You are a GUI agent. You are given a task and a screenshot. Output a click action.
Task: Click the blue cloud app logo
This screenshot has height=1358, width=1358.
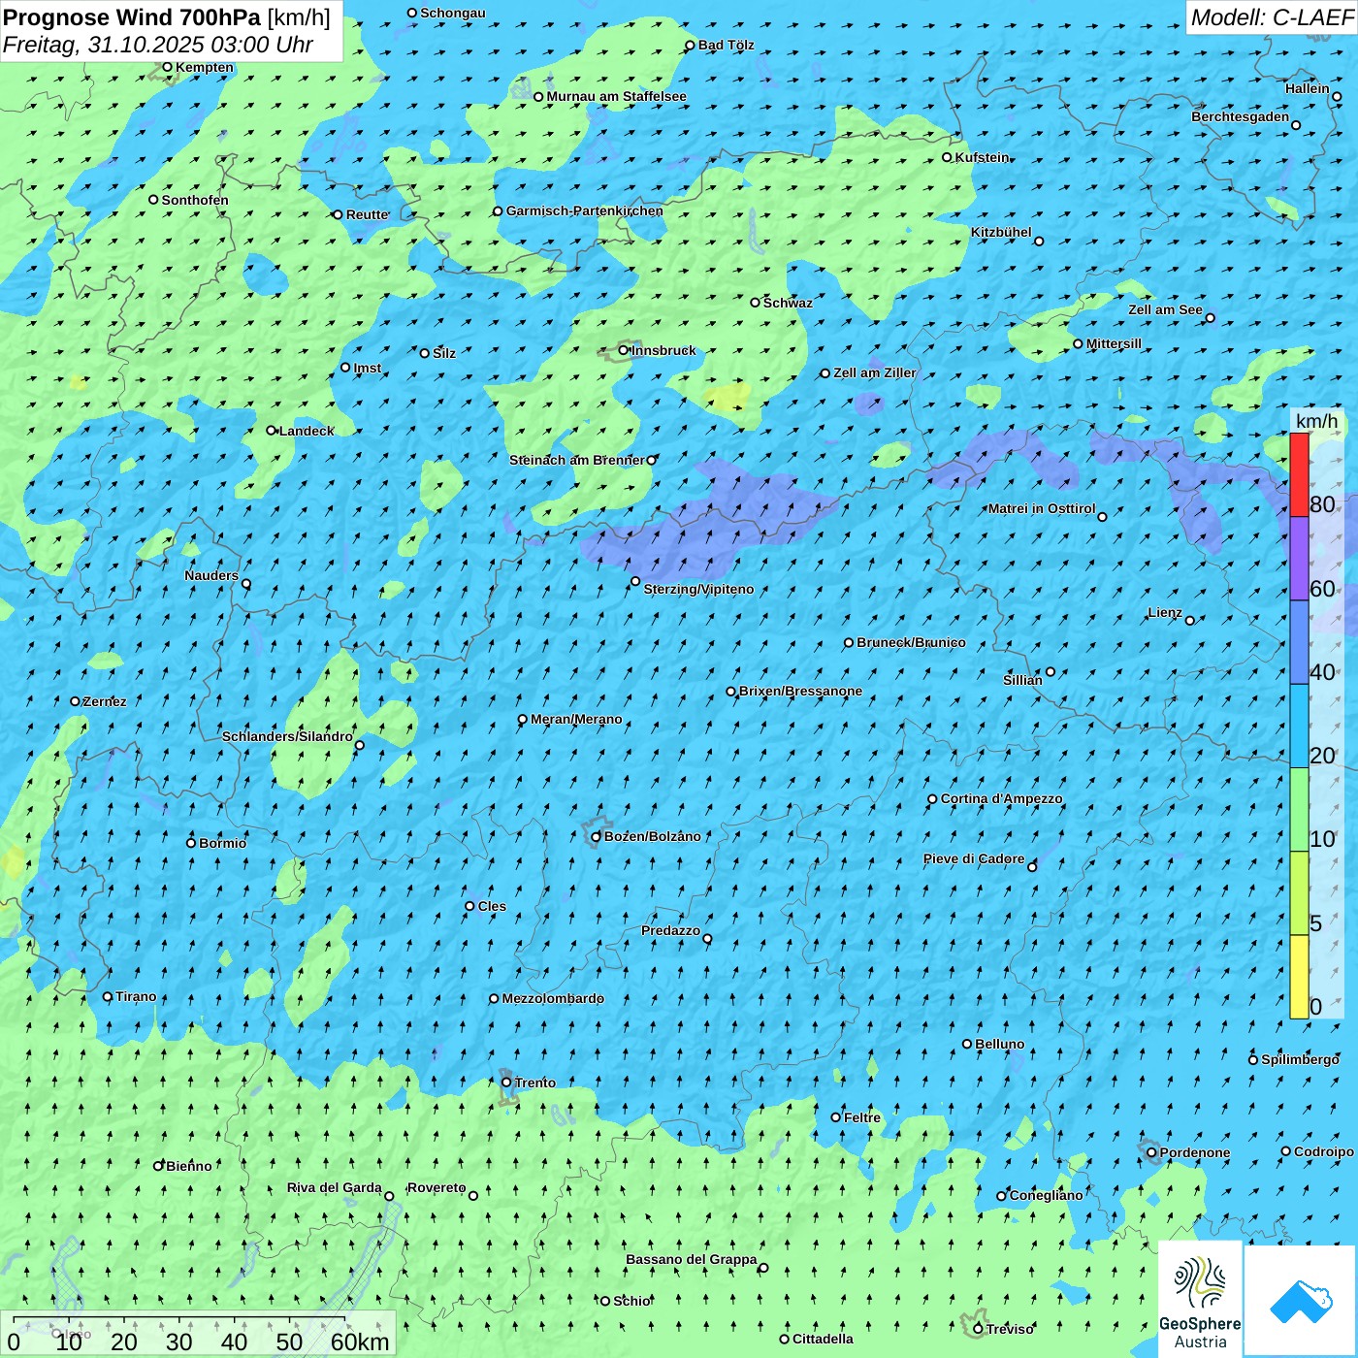click(1301, 1301)
